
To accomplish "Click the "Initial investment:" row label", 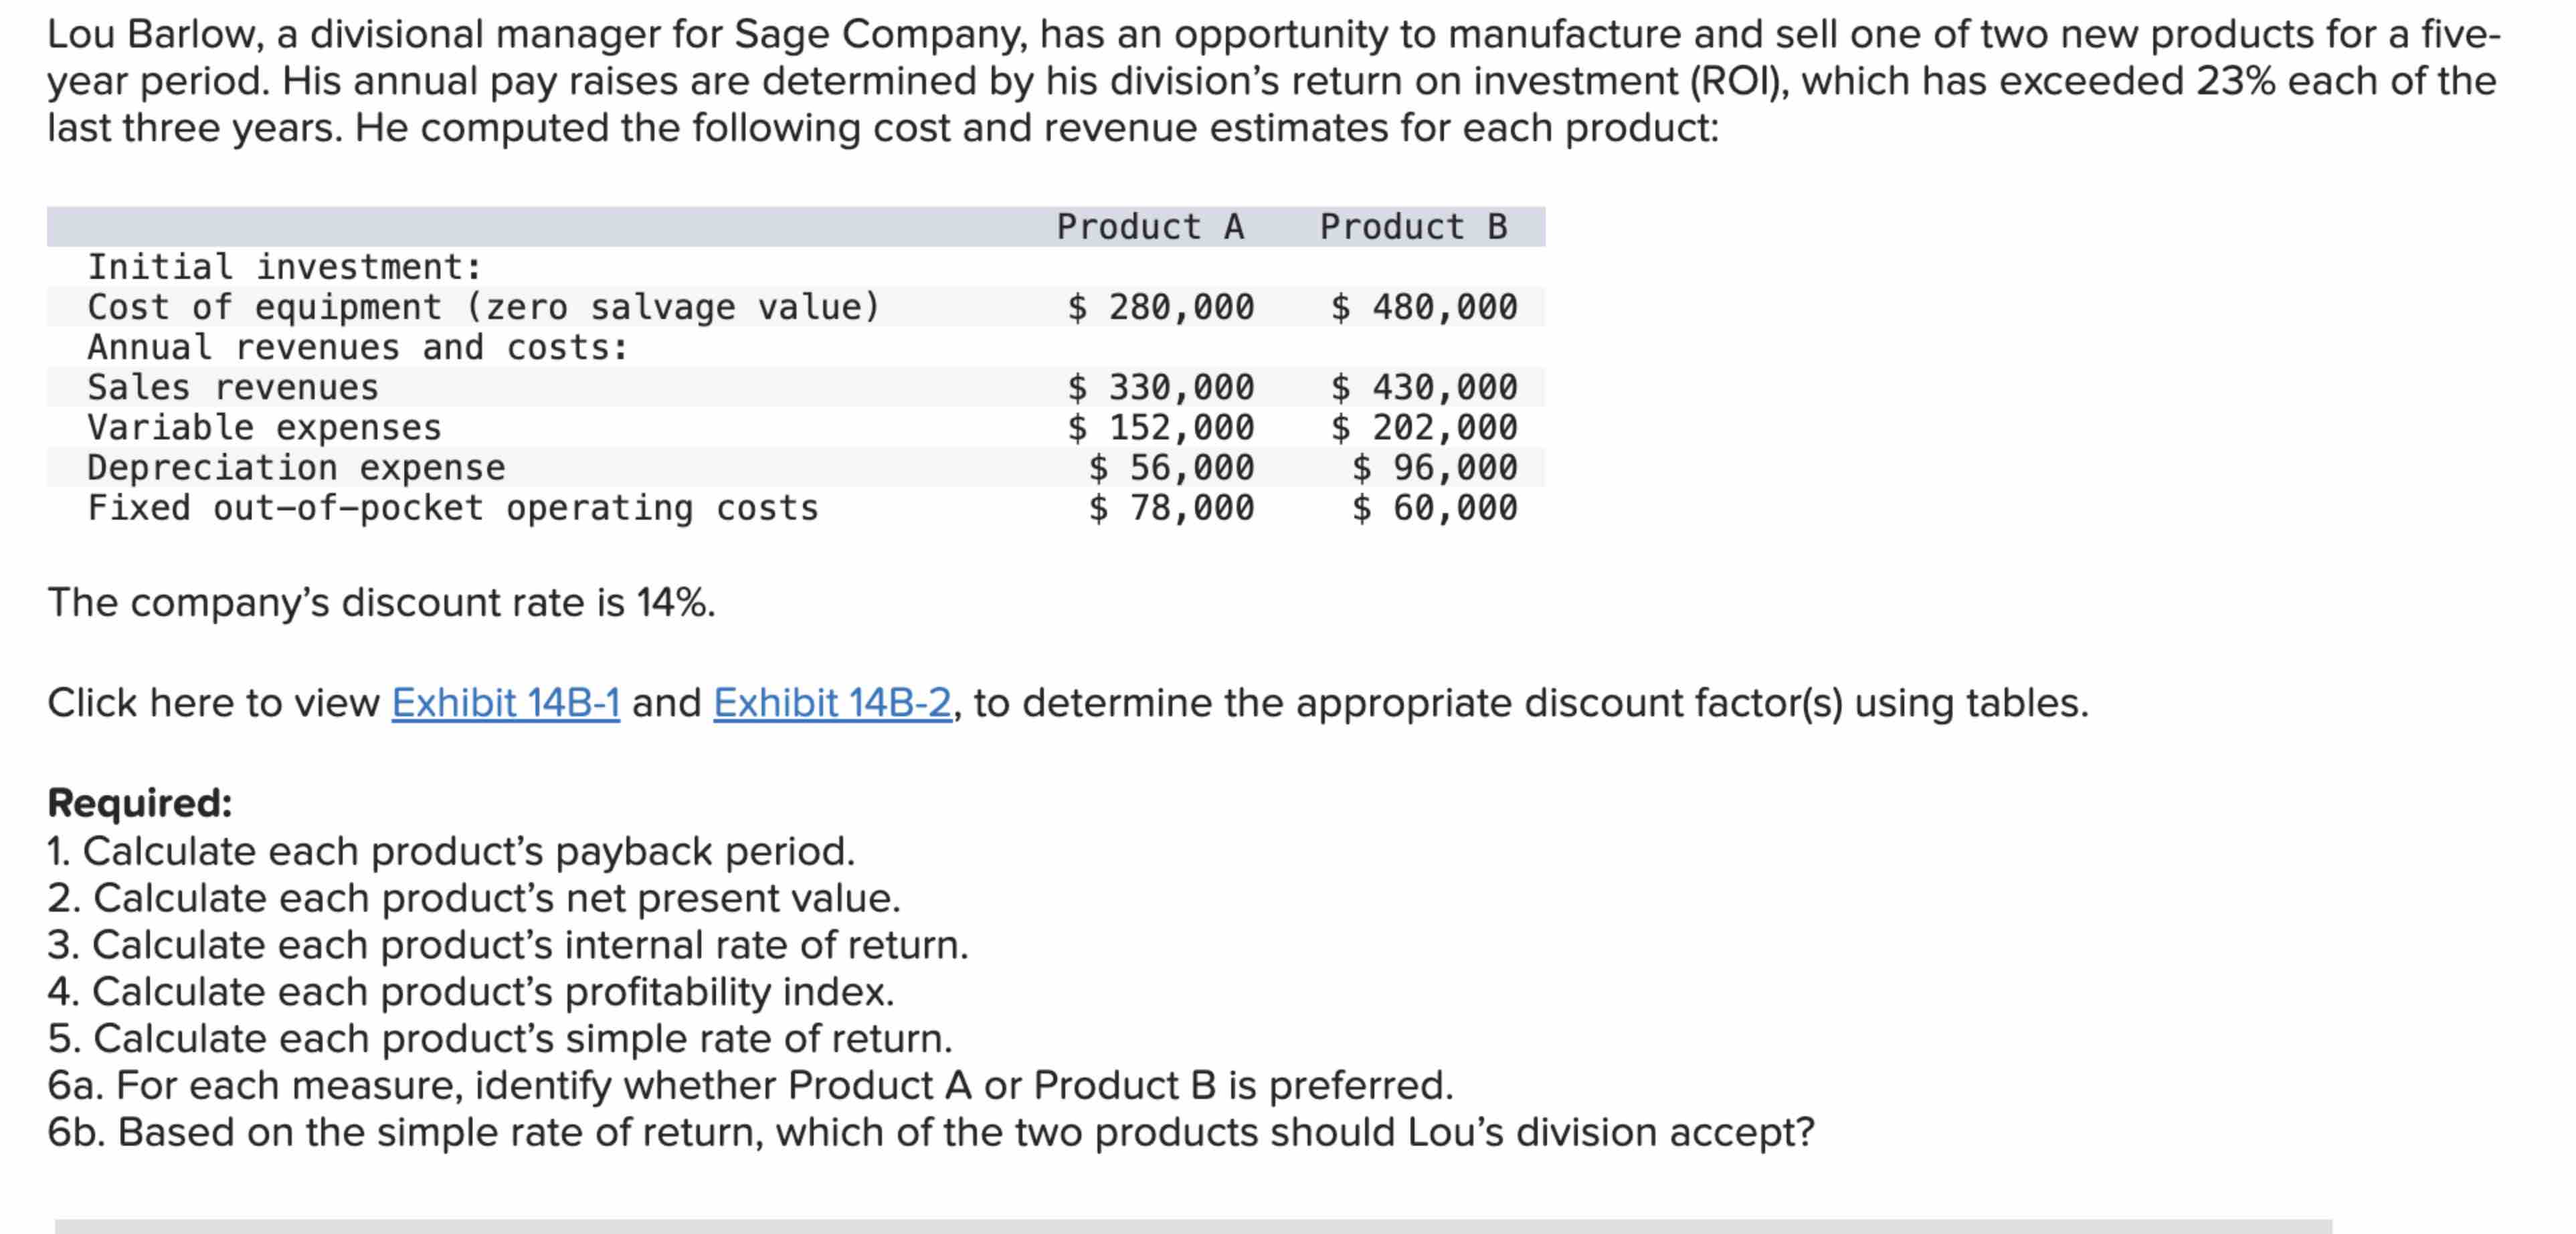I will pos(285,267).
